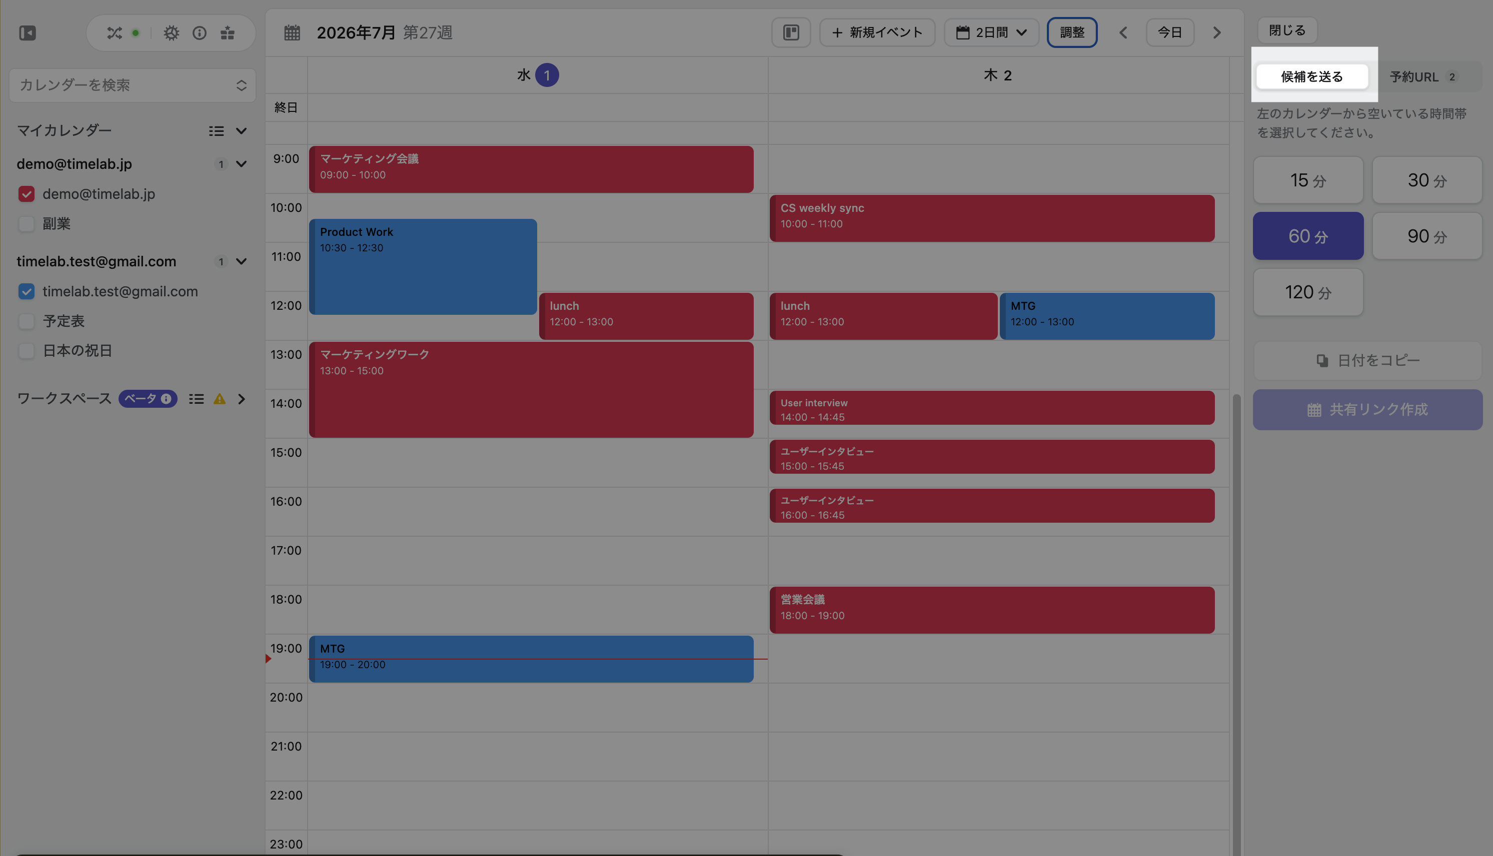Image resolution: width=1493 pixels, height=856 pixels.
Task: Click the 共有リンク作成 button
Action: [x=1367, y=410]
